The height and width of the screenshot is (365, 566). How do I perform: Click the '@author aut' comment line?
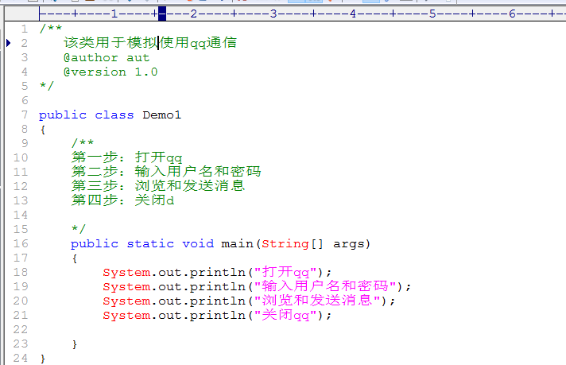click(x=107, y=58)
